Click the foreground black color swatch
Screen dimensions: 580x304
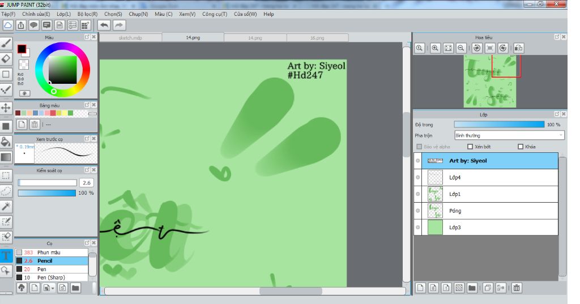click(22, 49)
